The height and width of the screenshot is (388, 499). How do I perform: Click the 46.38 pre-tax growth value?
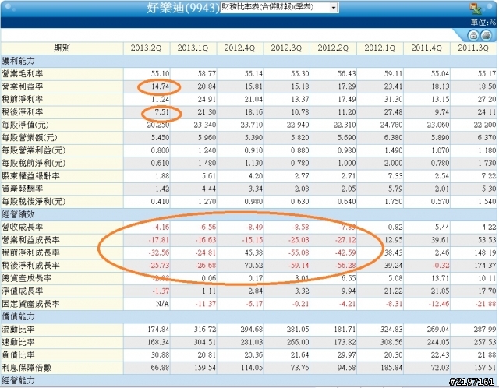tap(253, 253)
